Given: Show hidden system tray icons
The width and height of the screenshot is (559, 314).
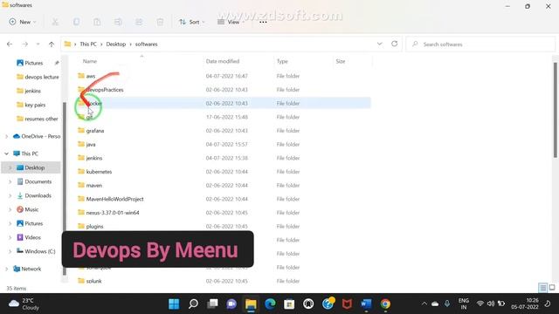Looking at the screenshot, I should click(x=424, y=304).
